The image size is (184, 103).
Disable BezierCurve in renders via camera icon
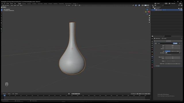tap(181, 10)
